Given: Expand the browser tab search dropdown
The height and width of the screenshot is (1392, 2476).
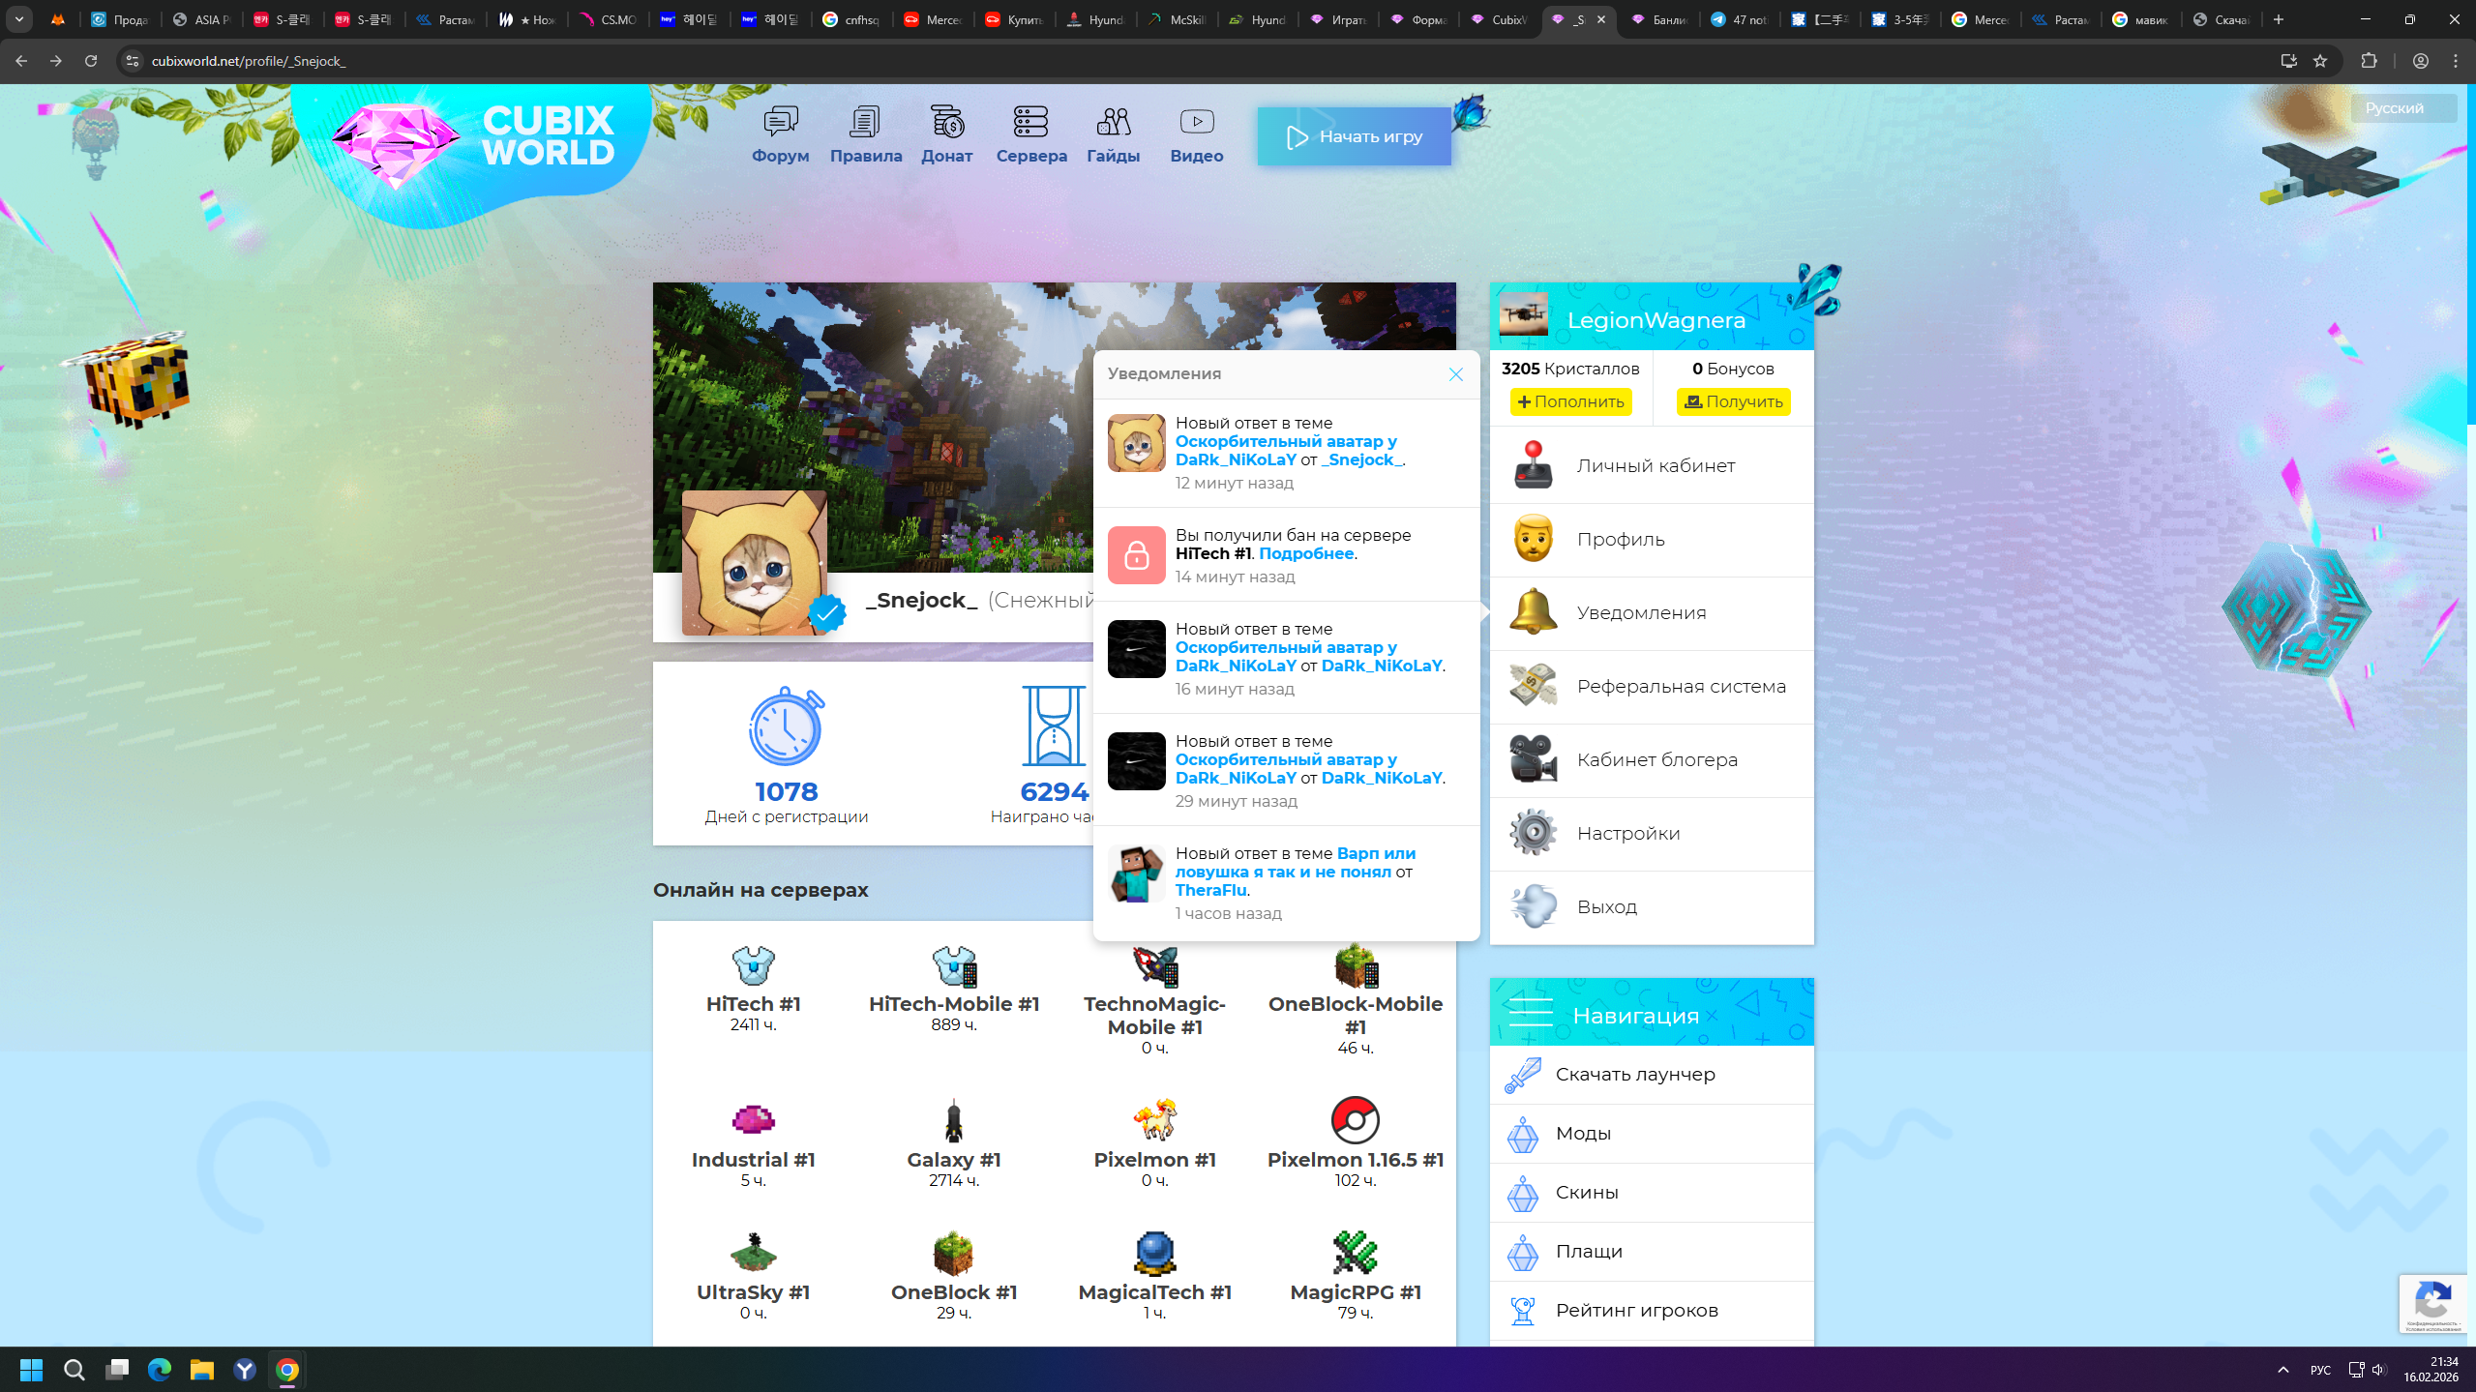Looking at the screenshot, I should (18, 19).
